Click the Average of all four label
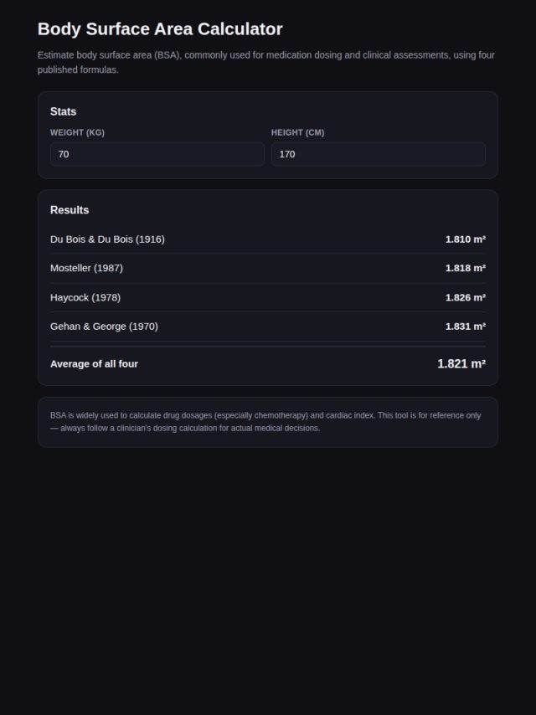The width and height of the screenshot is (536, 715). [x=94, y=364]
